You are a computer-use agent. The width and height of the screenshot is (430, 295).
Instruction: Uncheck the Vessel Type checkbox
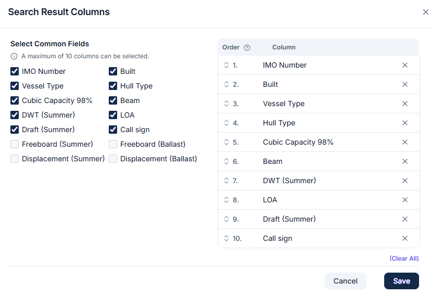point(15,86)
